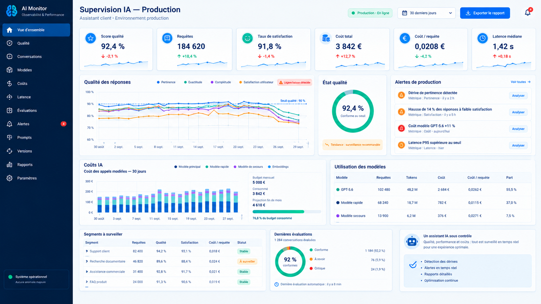Viewport: 541px width, 304px height.
Task: Click the Tendance : surveillance recommandée banner
Action: (x=353, y=145)
